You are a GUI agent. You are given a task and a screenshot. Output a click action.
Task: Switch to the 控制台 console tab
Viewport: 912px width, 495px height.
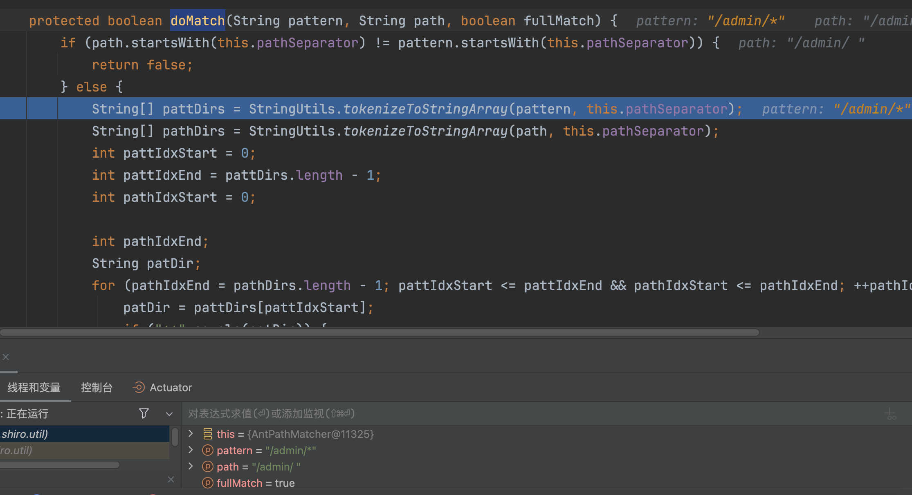point(97,387)
